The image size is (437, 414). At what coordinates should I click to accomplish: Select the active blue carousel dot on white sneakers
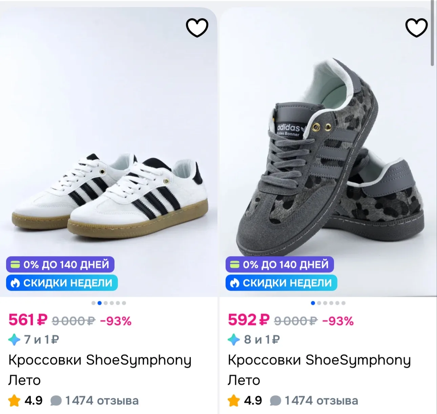[100, 303]
